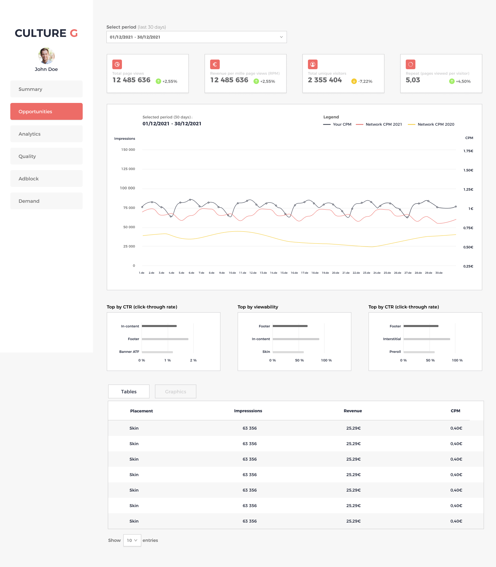
Task: Click the Repeat pages circle icon
Action: [411, 64]
